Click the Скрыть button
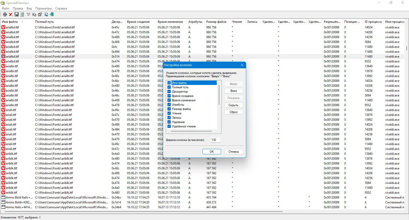 click(x=234, y=105)
